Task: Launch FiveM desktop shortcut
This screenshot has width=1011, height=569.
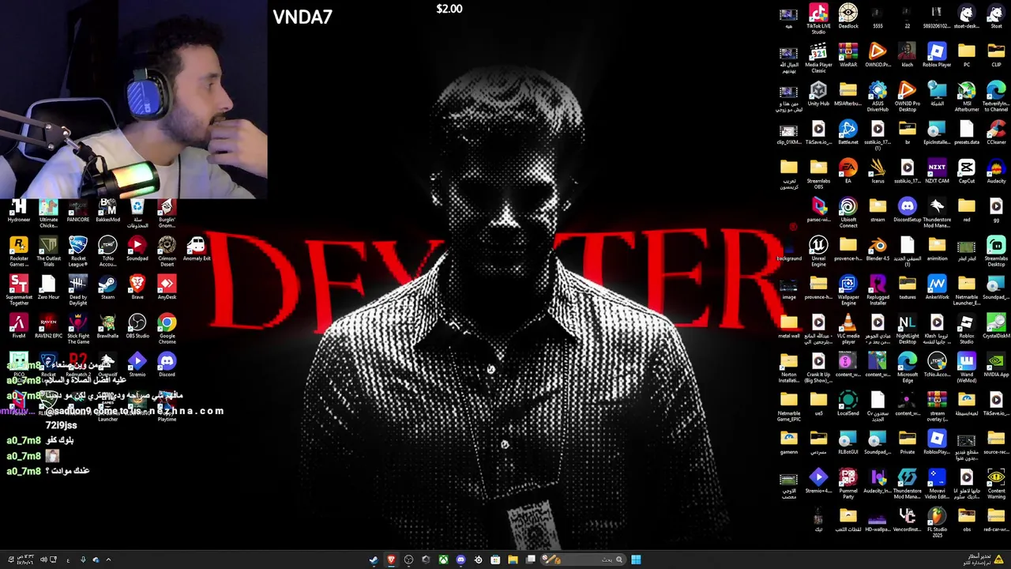Action: (x=19, y=326)
